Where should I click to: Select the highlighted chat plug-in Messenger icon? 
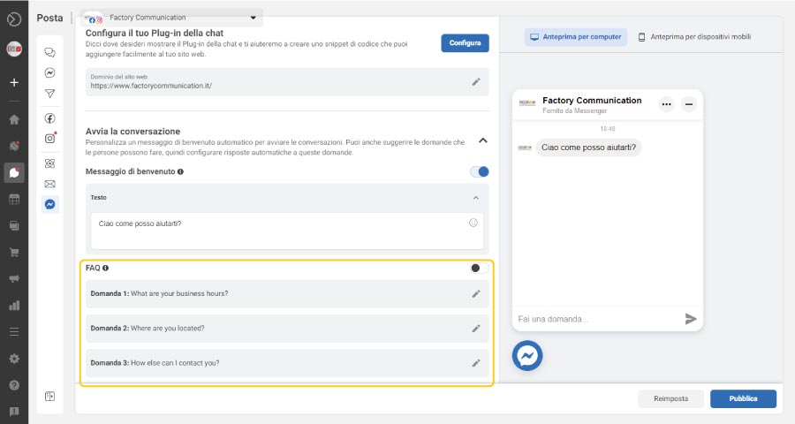[x=49, y=204]
